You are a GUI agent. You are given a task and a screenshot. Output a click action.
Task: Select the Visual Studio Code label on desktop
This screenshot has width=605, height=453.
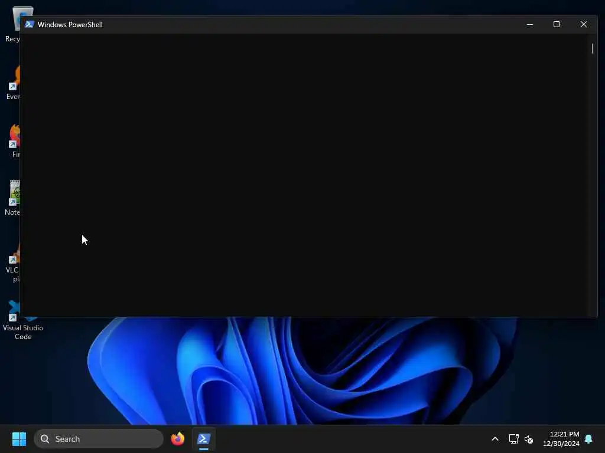[23, 332]
